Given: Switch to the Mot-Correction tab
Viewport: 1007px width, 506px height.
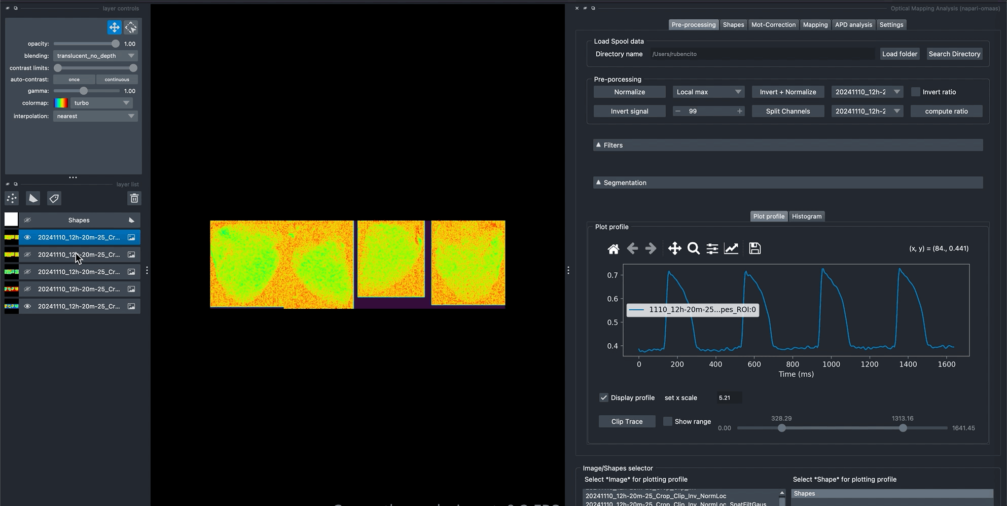Looking at the screenshot, I should pyautogui.click(x=773, y=24).
